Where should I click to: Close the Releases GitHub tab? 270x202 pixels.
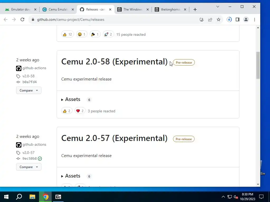(x=110, y=9)
